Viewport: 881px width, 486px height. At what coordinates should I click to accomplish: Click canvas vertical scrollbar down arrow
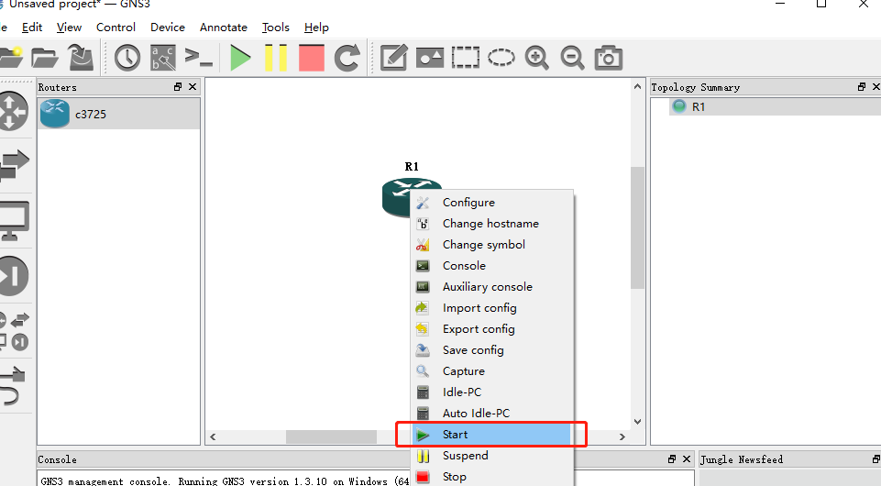point(637,422)
